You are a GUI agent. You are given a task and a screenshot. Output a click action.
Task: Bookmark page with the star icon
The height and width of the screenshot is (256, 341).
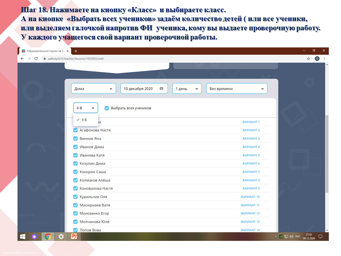[308, 59]
